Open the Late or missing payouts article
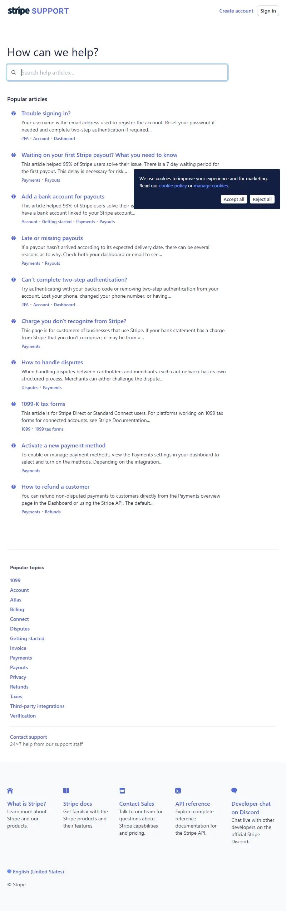The height and width of the screenshot is (911, 286). click(52, 238)
